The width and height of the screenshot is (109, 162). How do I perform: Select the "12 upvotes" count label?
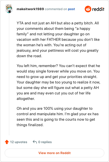pyautogui.click(x=19, y=142)
